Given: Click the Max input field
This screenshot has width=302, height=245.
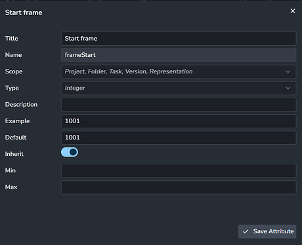Looking at the screenshot, I should [179, 187].
